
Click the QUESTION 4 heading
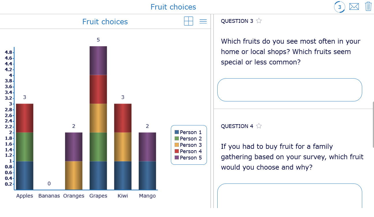(238, 126)
